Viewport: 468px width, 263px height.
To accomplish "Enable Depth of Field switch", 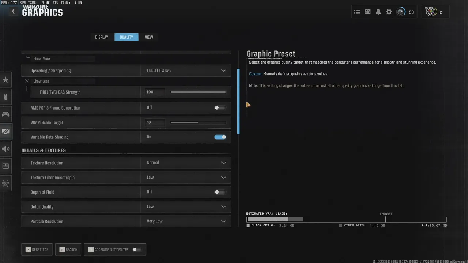I will coord(220,192).
